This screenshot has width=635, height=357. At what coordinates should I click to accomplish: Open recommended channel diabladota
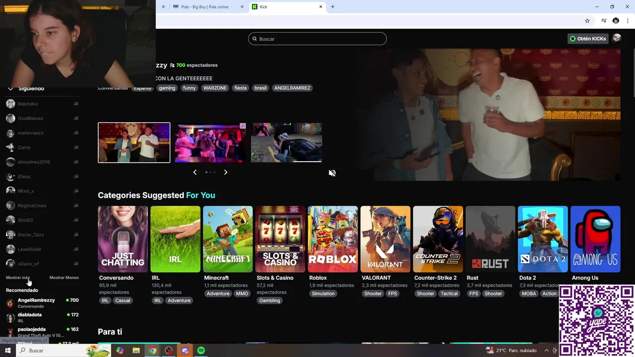[x=42, y=317]
